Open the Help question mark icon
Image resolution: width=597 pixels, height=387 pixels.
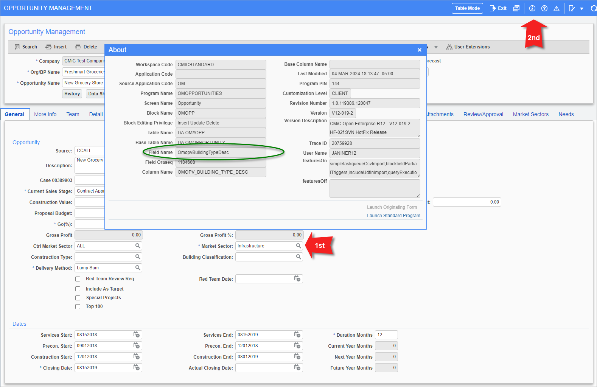coord(544,8)
